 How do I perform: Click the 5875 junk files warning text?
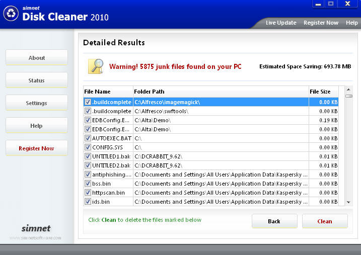click(175, 67)
